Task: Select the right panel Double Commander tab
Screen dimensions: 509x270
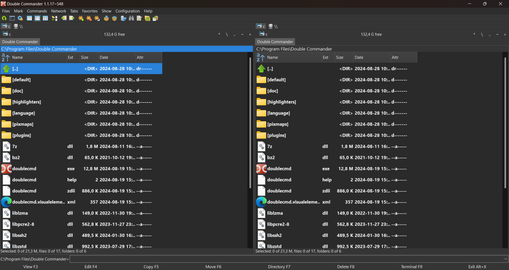Action: 275,42
